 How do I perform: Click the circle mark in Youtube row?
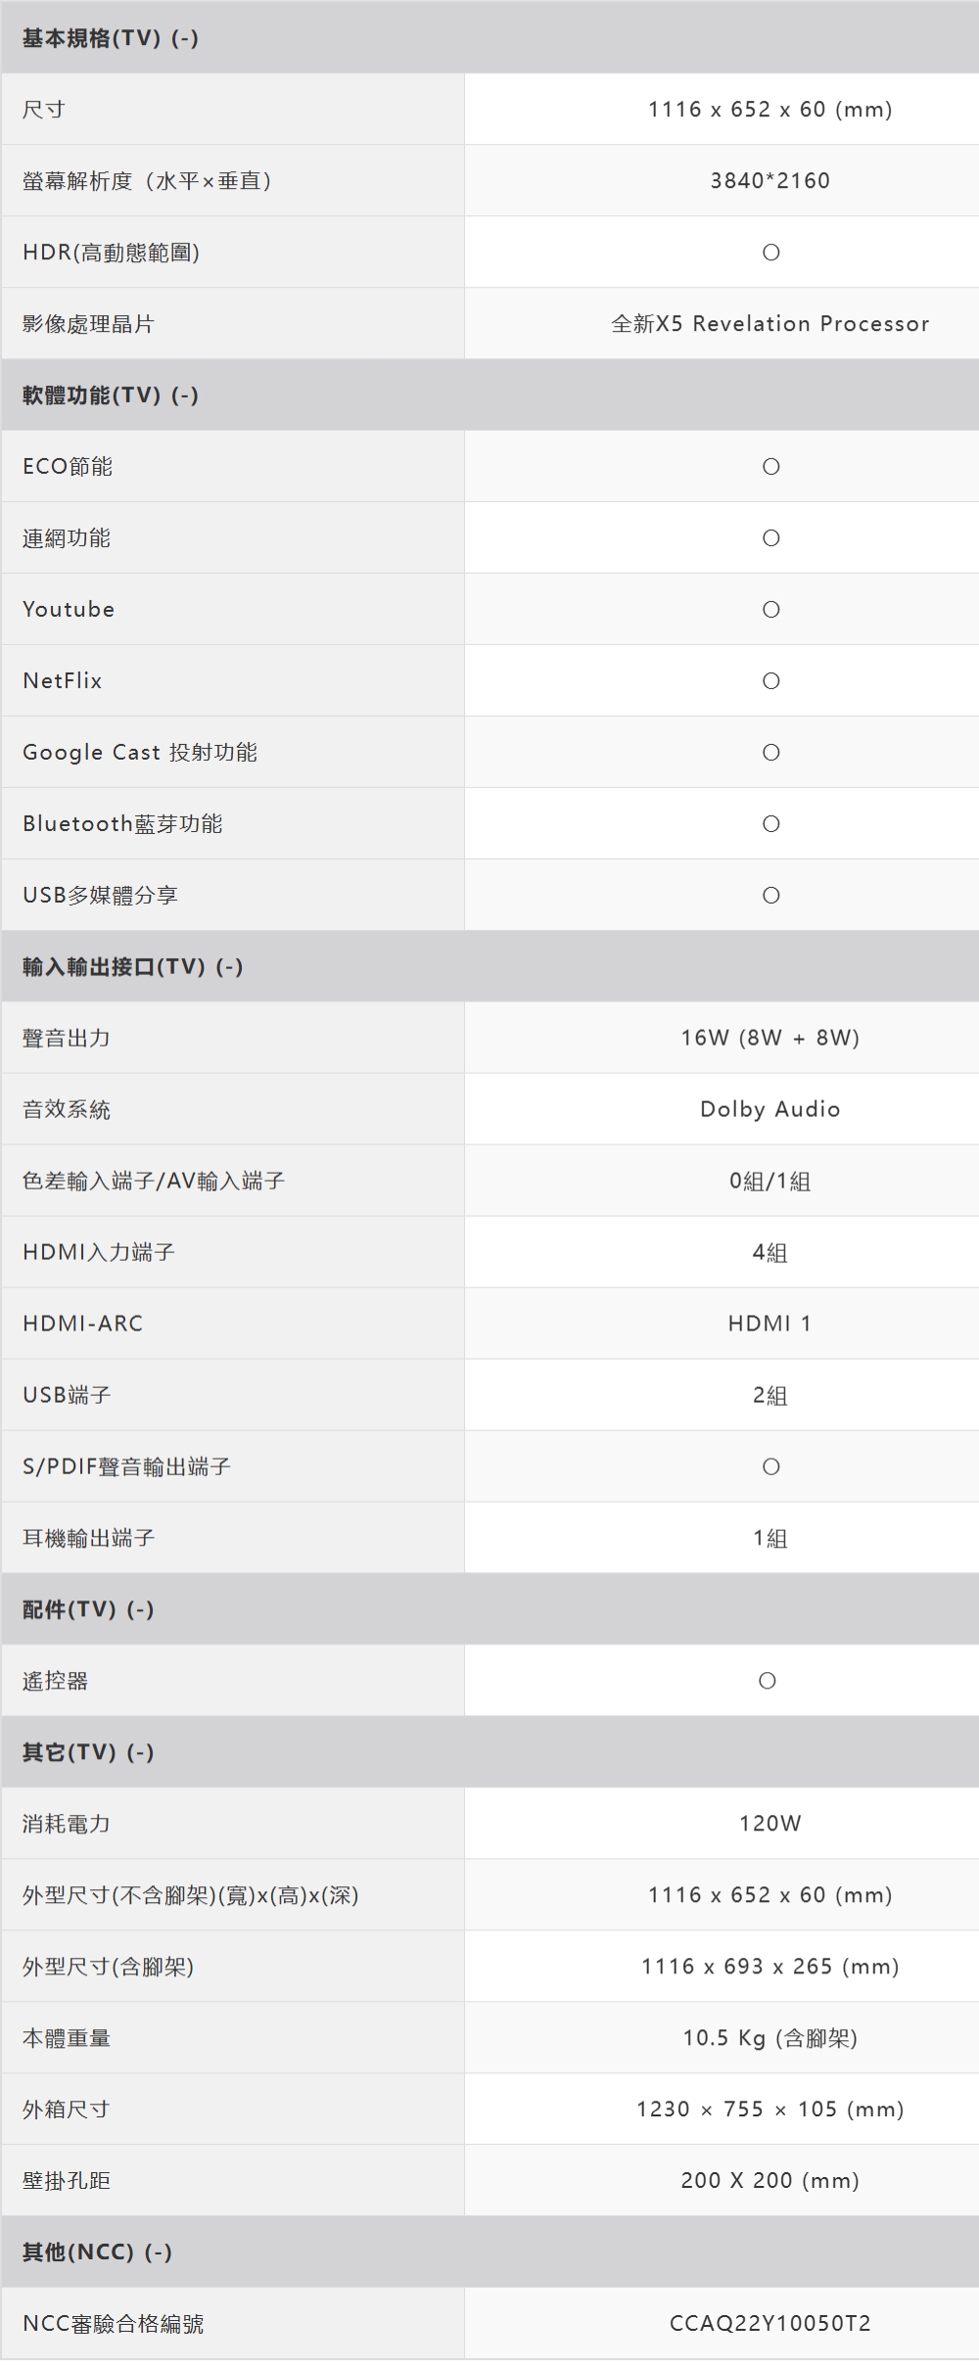point(770,610)
